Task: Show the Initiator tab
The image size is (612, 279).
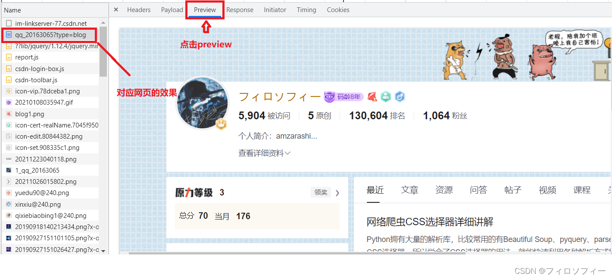Action: pyautogui.click(x=275, y=9)
